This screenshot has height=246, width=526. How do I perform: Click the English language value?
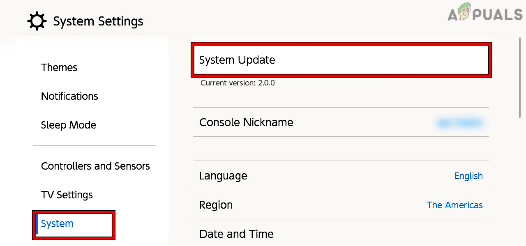[468, 176]
